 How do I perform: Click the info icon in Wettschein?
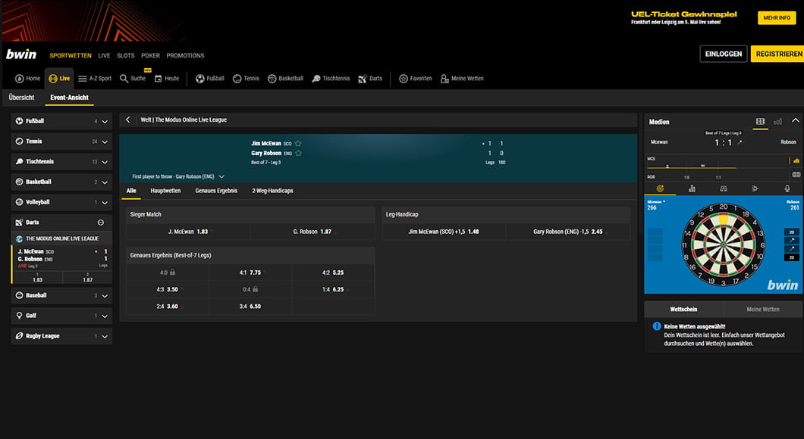pos(657,326)
